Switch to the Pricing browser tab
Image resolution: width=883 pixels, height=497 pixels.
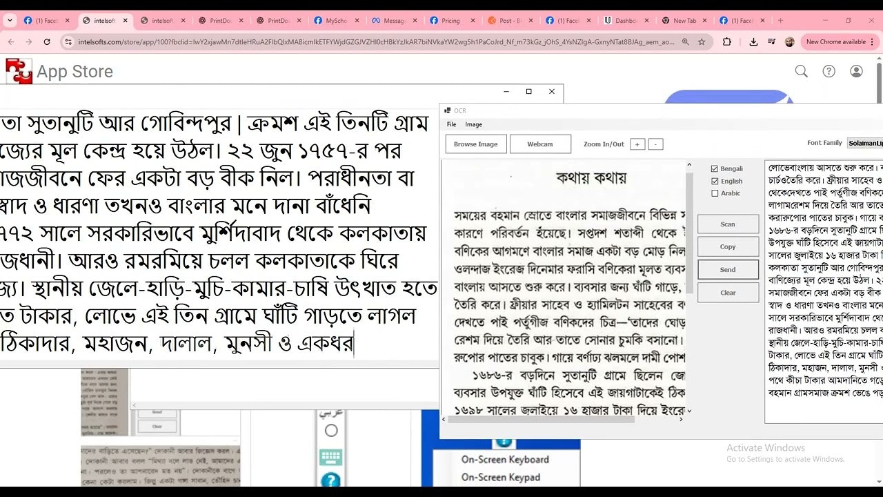(448, 21)
